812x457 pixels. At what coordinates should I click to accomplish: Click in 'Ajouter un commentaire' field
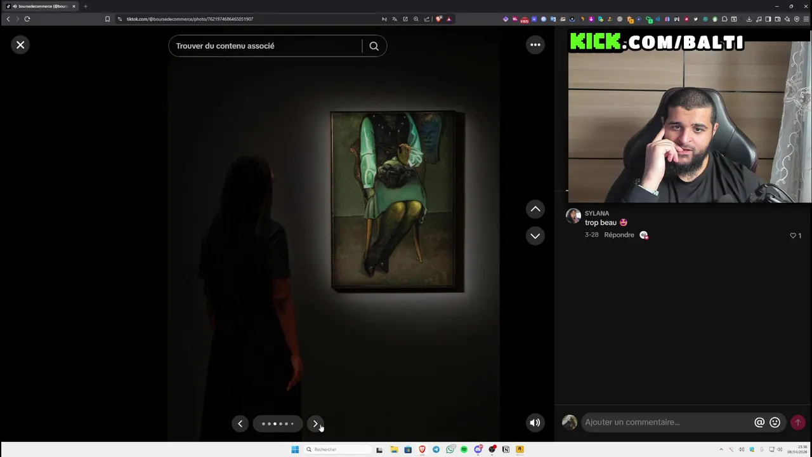[x=666, y=422]
